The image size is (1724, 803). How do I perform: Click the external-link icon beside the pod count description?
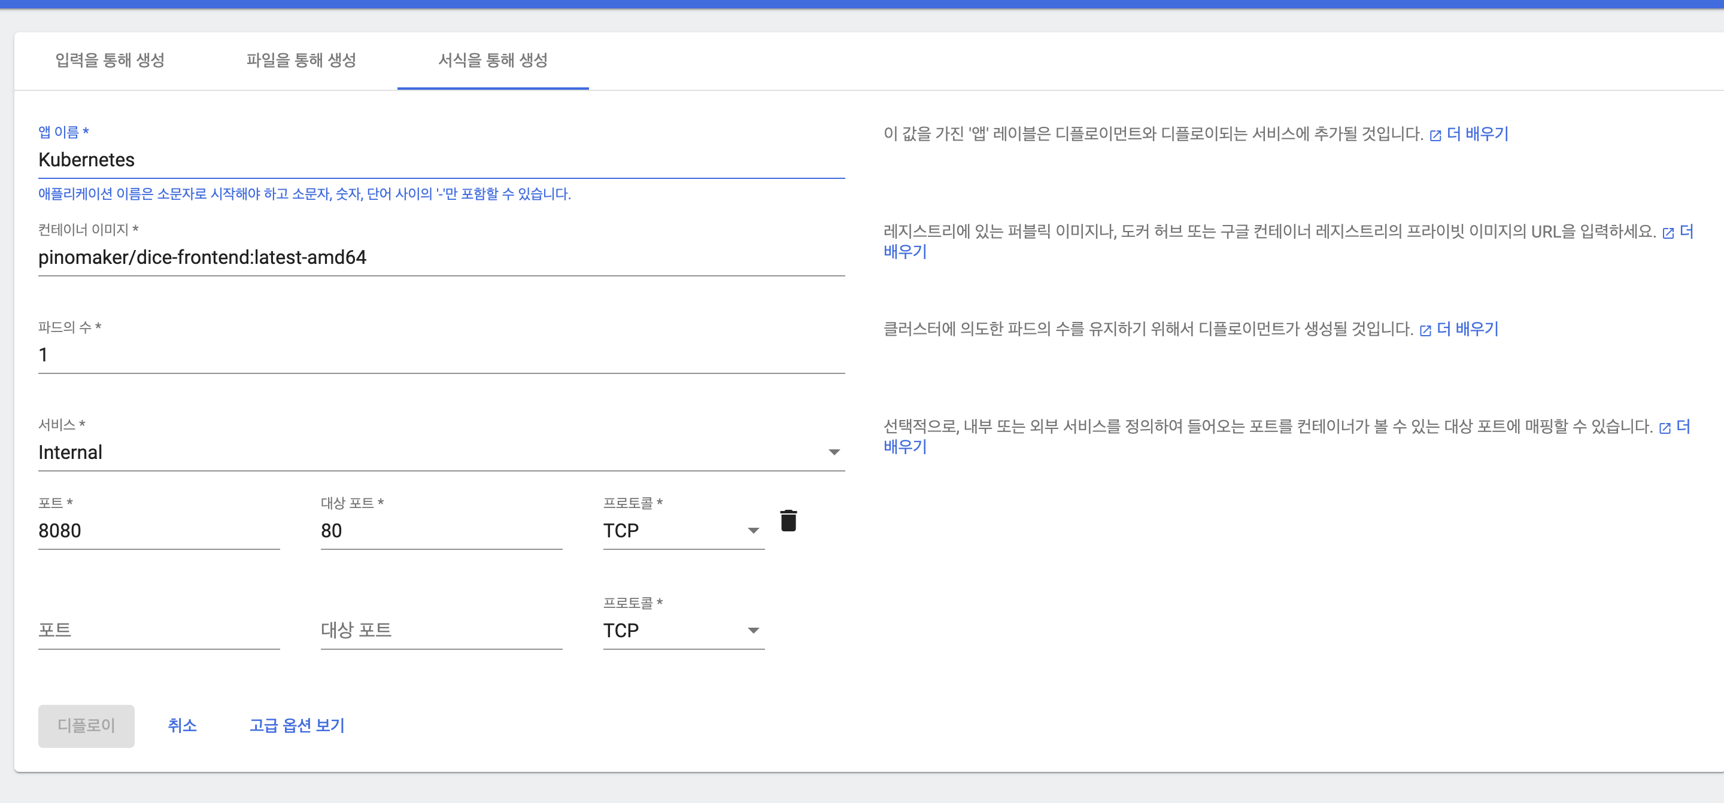point(1425,330)
